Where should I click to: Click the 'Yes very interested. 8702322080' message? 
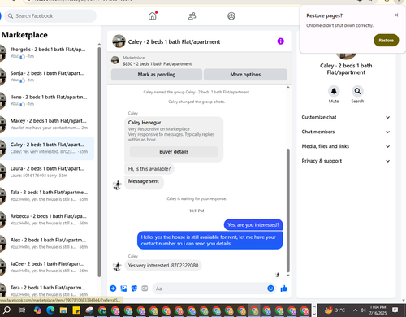pos(163,266)
